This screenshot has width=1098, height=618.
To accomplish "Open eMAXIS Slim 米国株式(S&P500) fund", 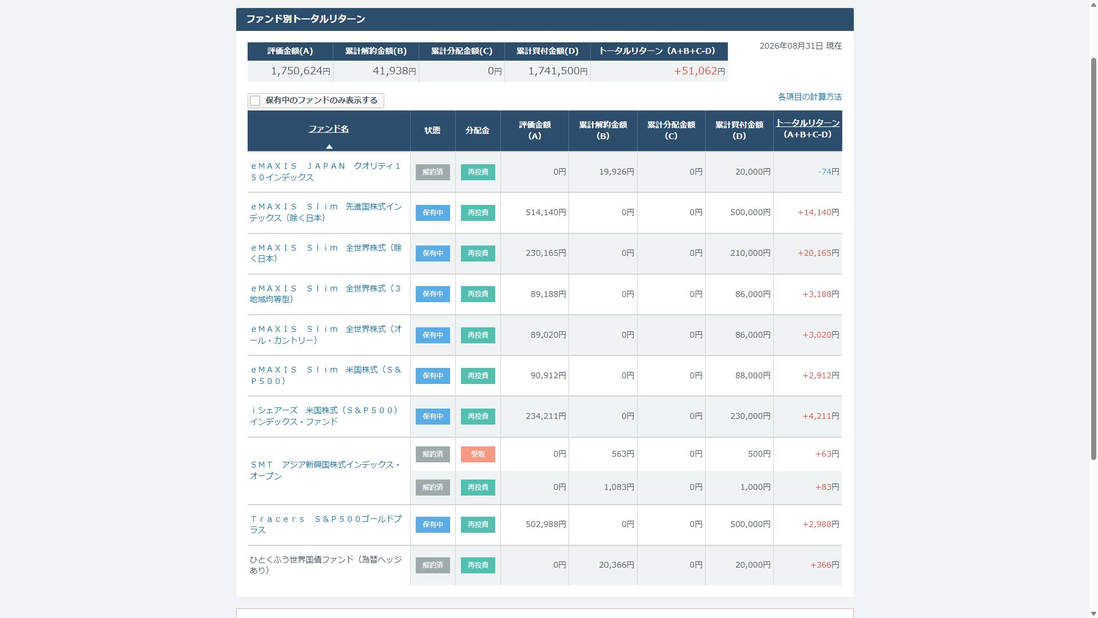I will pos(326,375).
